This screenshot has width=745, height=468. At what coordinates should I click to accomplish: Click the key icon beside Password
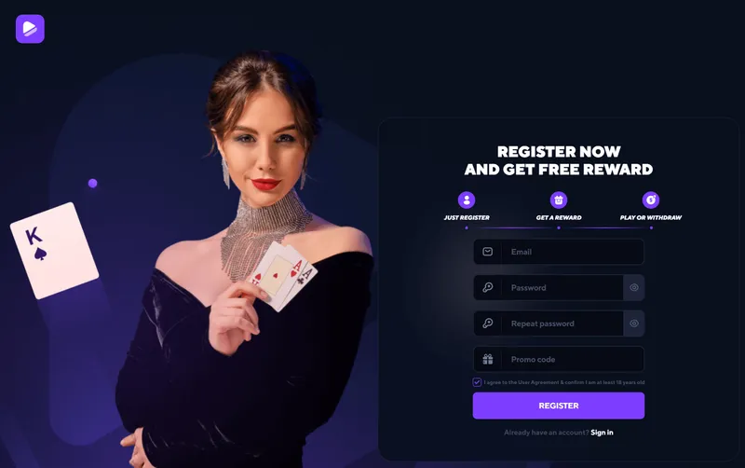point(487,287)
